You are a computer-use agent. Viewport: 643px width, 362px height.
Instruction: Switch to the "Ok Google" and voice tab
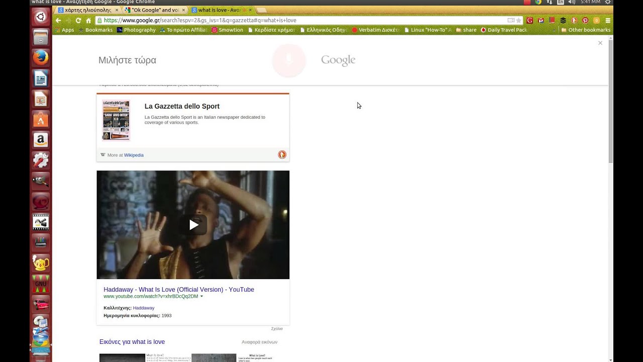coord(155,10)
